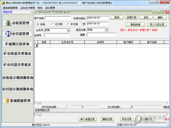Screen dimensions: 171x128
Task: Open 应付款开票情况 sidebar item
Action: click(18, 65)
